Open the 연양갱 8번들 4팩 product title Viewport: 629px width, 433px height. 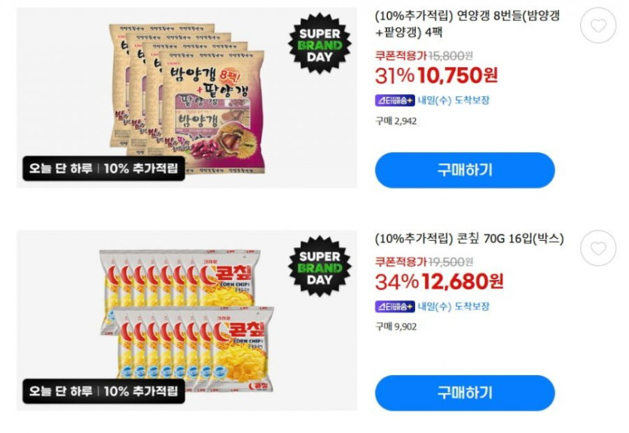(467, 23)
